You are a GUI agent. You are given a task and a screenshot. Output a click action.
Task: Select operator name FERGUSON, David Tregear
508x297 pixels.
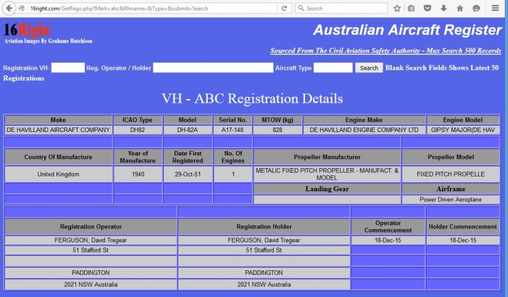point(91,241)
